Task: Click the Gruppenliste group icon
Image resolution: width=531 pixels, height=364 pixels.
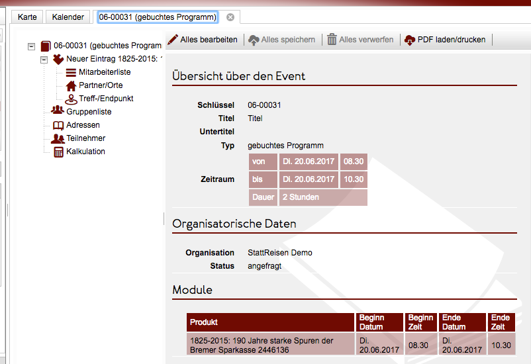Action: [x=58, y=111]
